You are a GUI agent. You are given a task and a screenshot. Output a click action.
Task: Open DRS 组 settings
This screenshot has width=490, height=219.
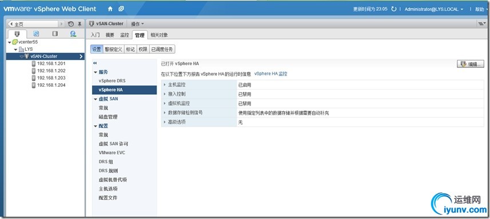pos(106,161)
